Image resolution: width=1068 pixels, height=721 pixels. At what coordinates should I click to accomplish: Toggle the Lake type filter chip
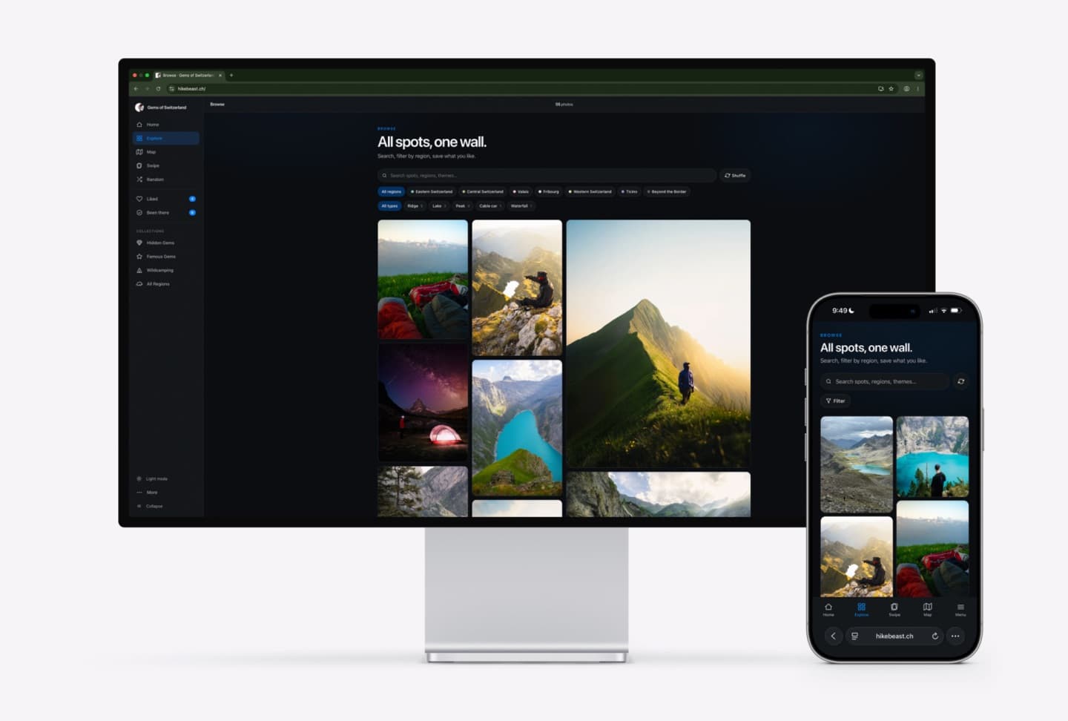[438, 206]
